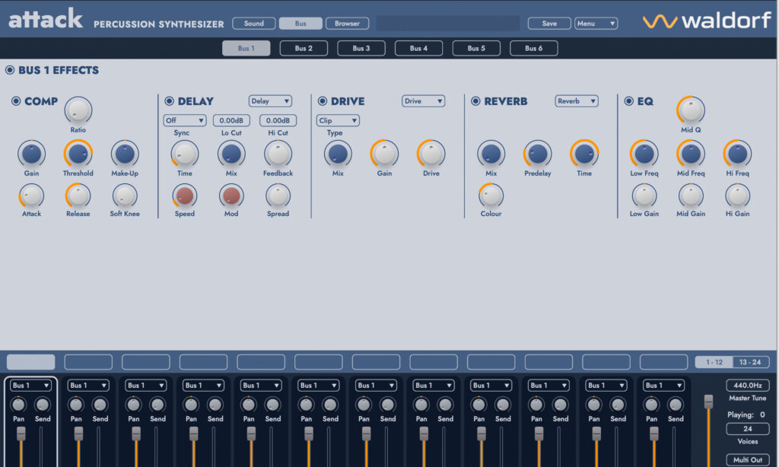Click the Reverb Colour knob
This screenshot has width=779, height=467.
tap(491, 195)
